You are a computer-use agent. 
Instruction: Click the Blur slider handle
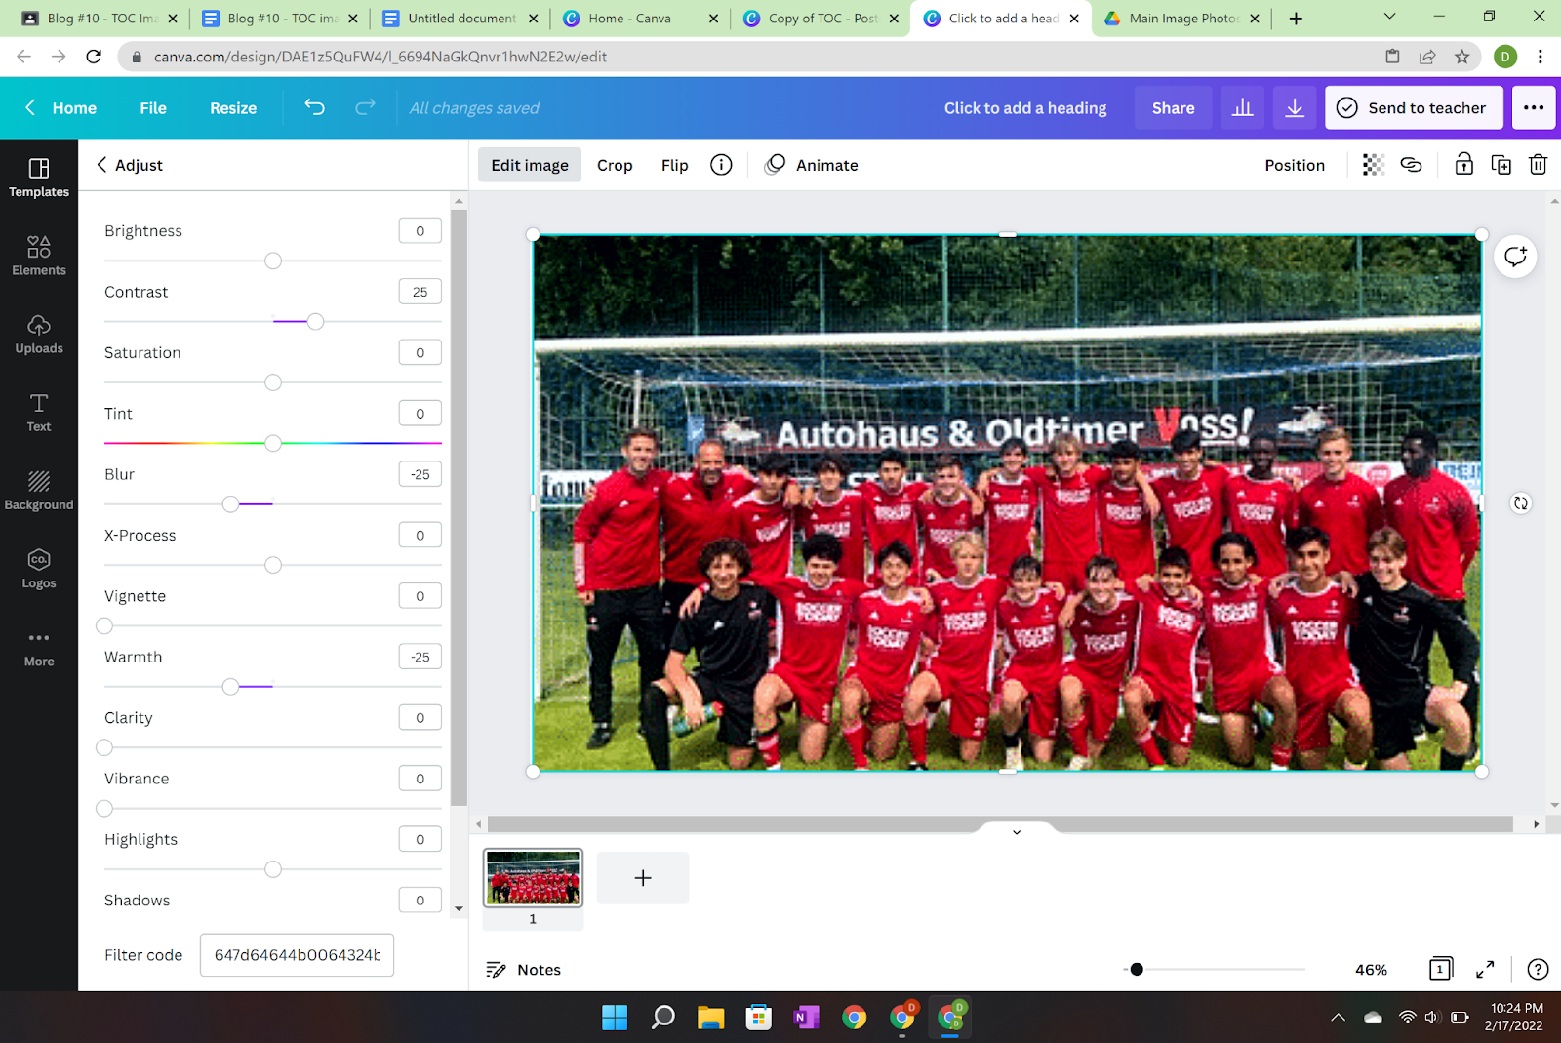click(230, 503)
